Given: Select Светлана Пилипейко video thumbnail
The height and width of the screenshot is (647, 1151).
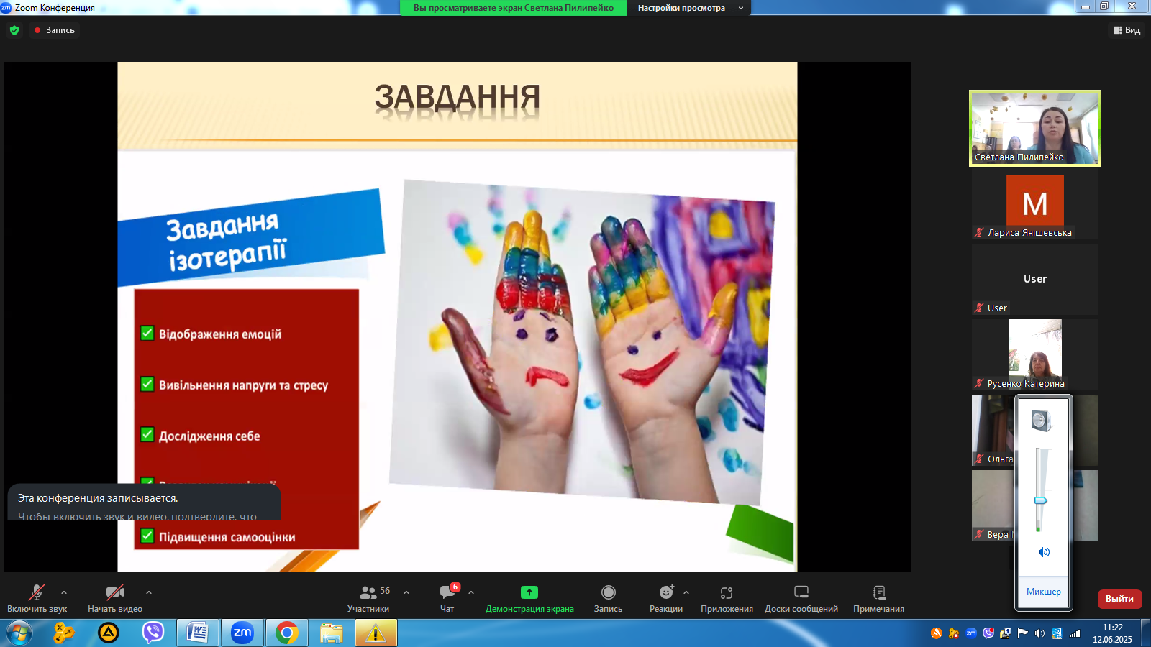Looking at the screenshot, I should (1035, 128).
